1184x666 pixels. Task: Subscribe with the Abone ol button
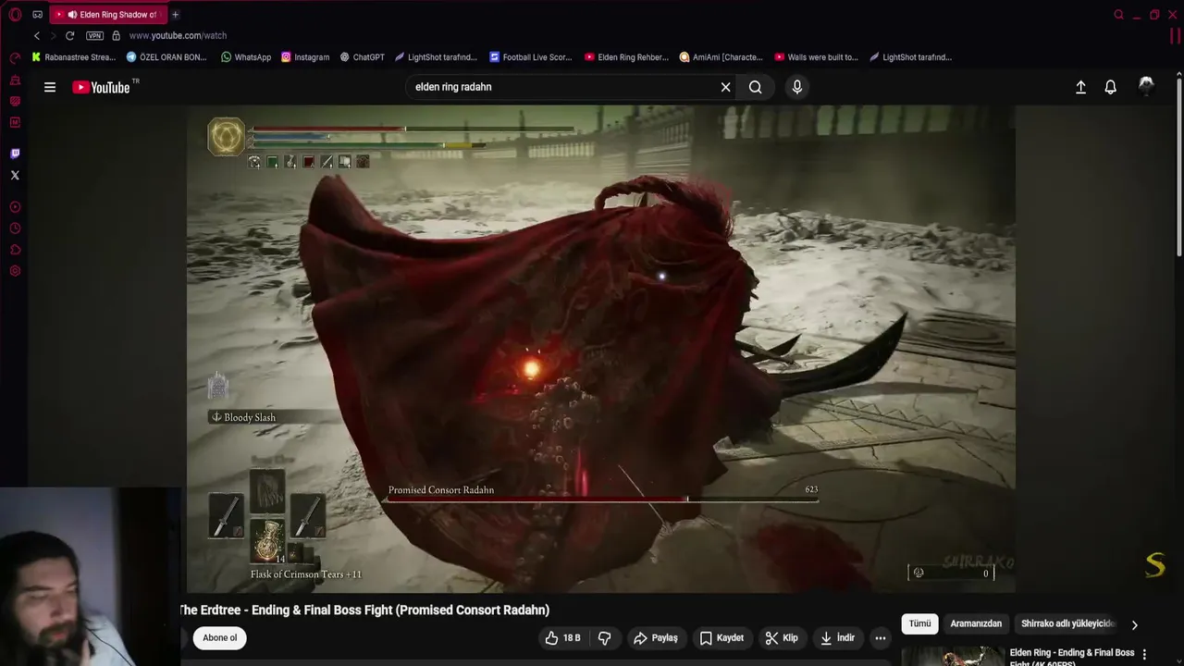tap(220, 637)
